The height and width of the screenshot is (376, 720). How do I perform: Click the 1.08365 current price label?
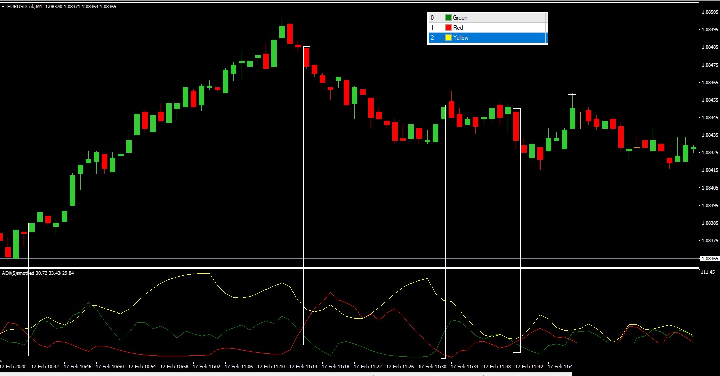[710, 259]
